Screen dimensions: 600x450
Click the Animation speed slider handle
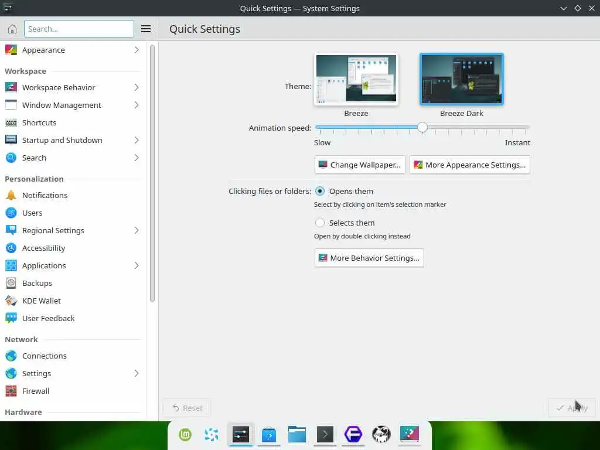point(422,127)
